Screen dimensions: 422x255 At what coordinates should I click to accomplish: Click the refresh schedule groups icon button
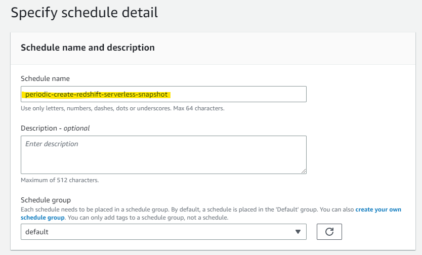(x=329, y=232)
